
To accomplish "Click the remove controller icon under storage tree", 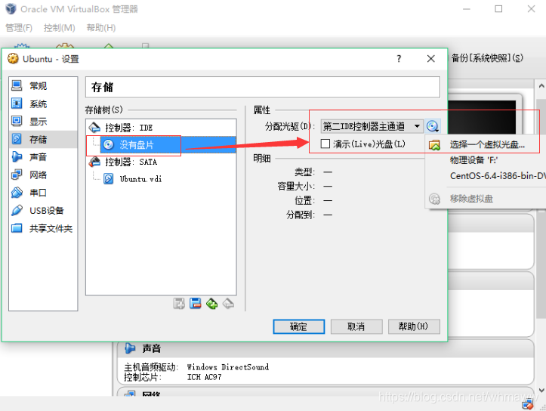I will (x=228, y=304).
